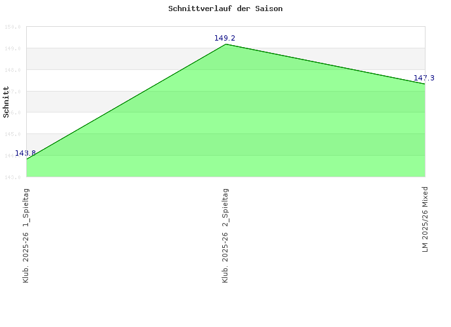Screen dimensions: 451x327
Task: Click the "Klub. 2025-26 2_Spieltag" axis label
Action: point(225,235)
